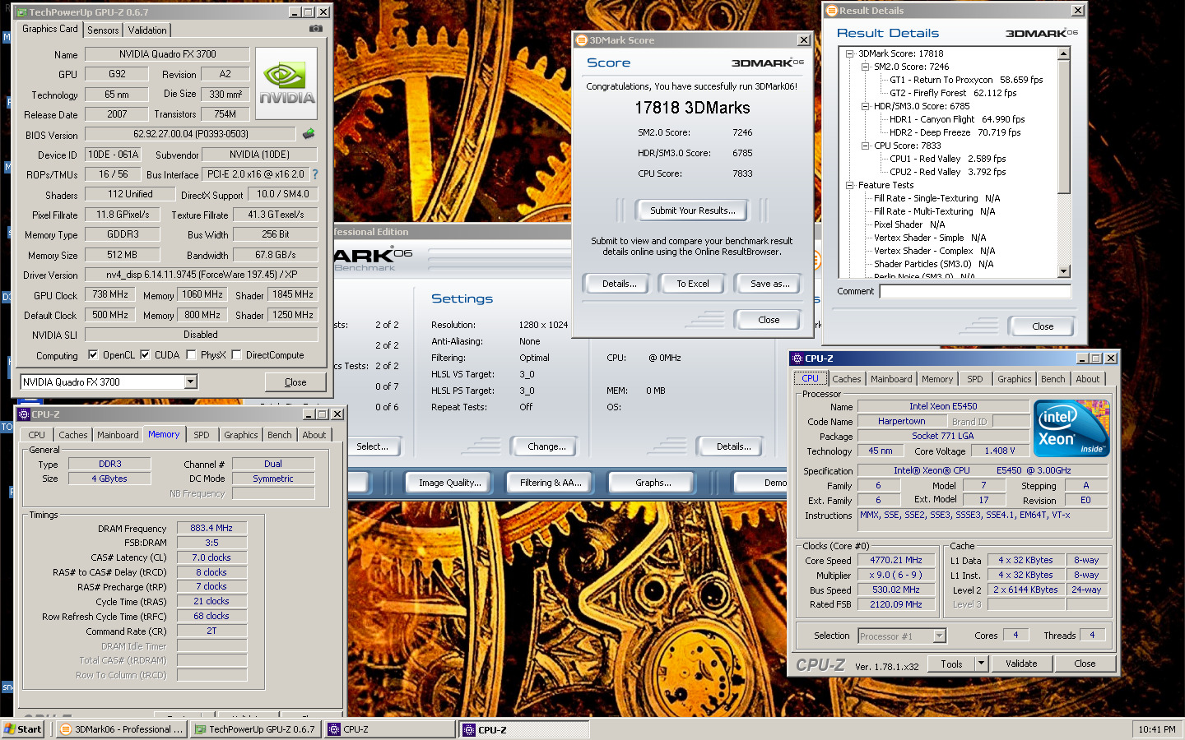Select GT1 - Return To Proxycon tree row
The height and width of the screenshot is (740, 1185).
point(966,80)
